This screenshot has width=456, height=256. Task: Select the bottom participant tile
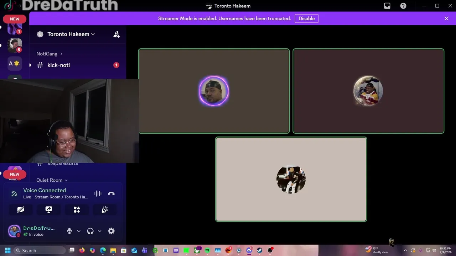point(291,179)
